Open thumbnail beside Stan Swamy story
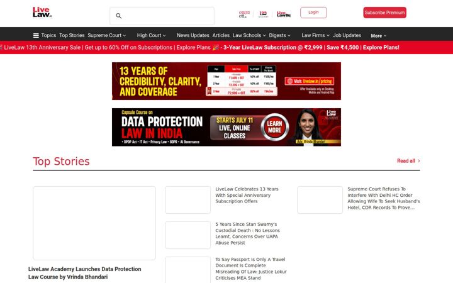This screenshot has height=283, width=453. pyautogui.click(x=187, y=235)
